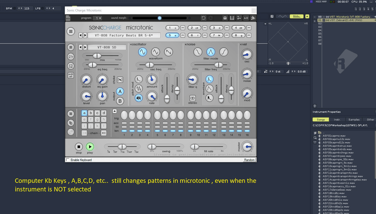Mute drum channel 8

point(249,35)
